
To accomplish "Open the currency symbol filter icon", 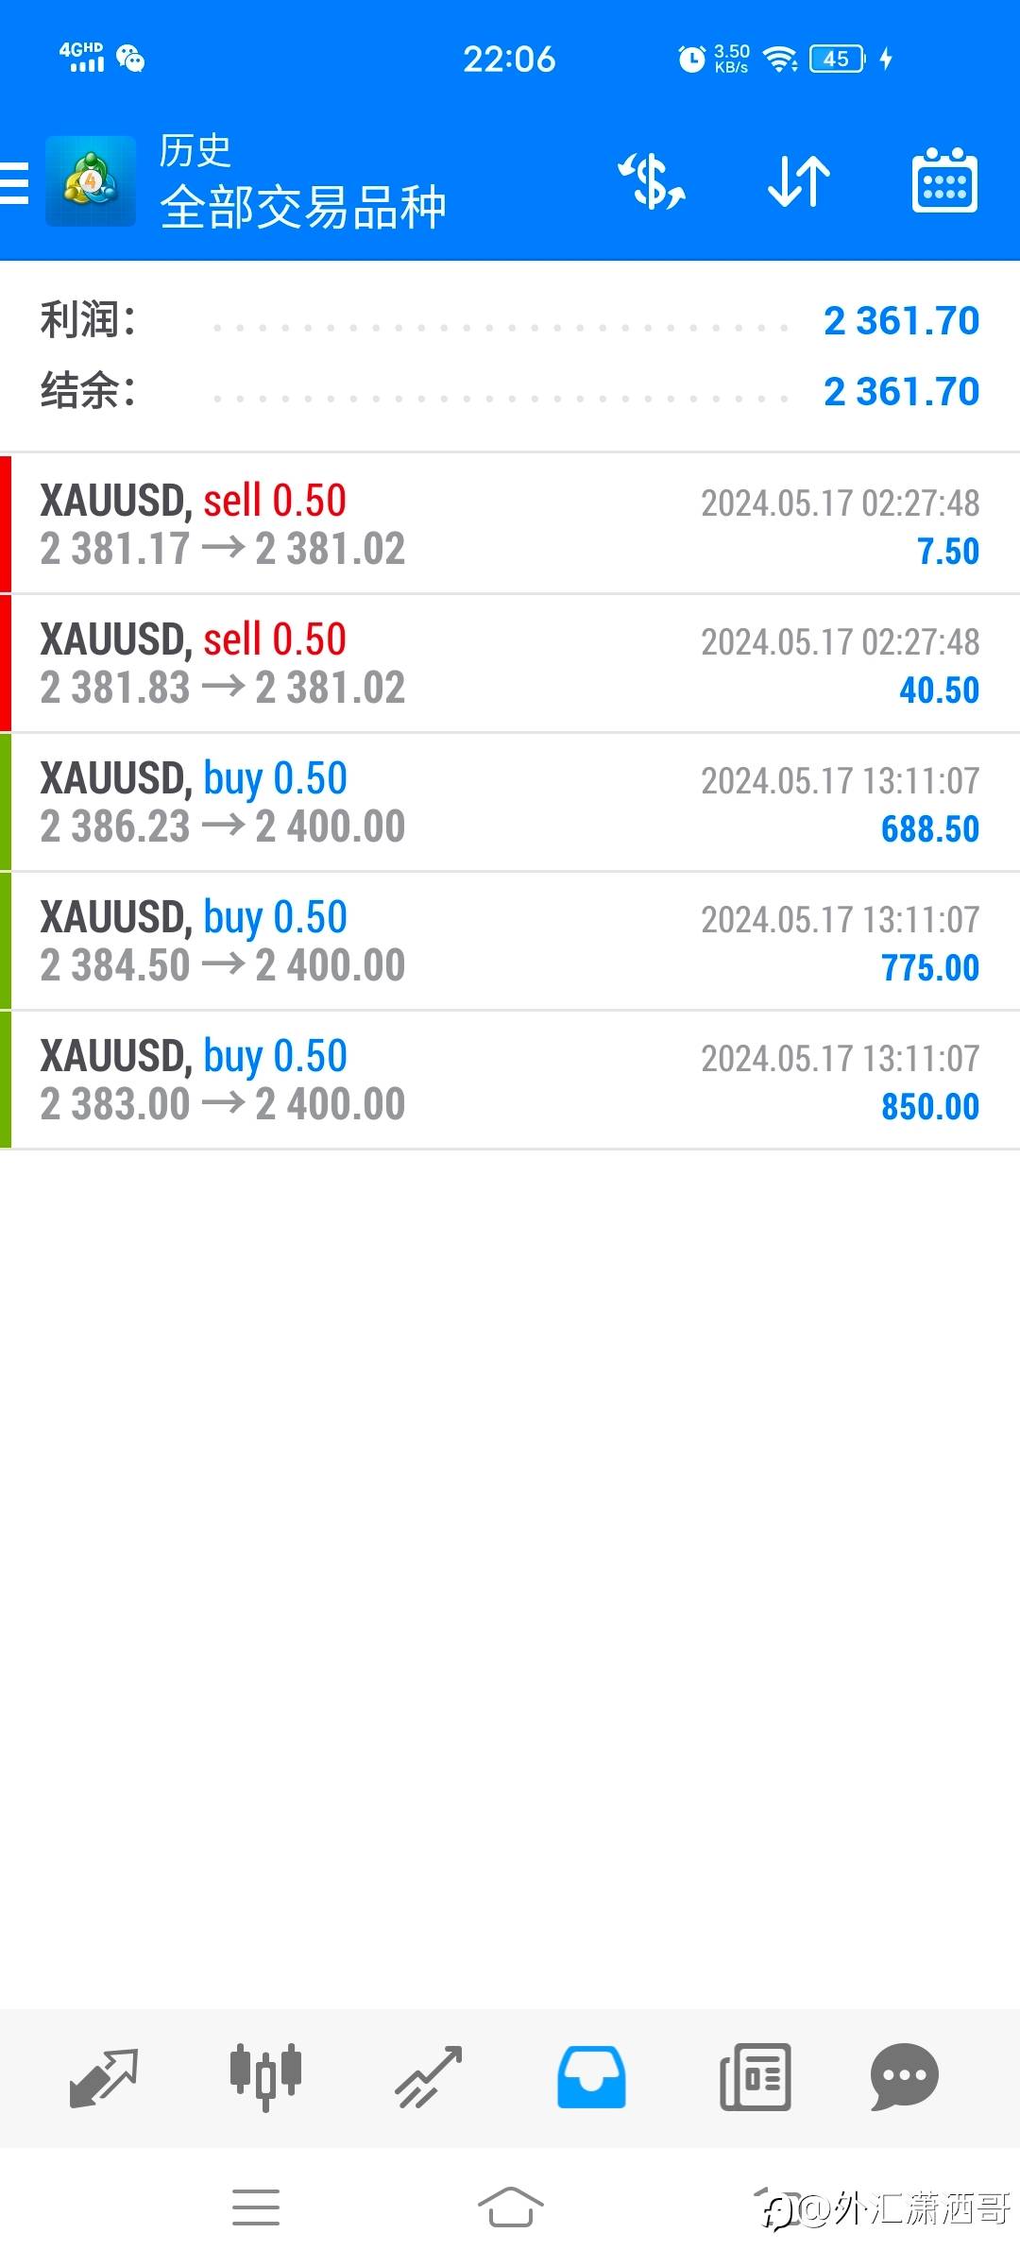I will click(652, 181).
